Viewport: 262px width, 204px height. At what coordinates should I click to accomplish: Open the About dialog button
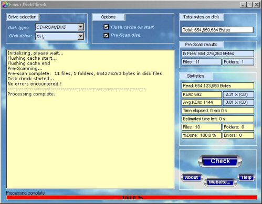point(192,177)
